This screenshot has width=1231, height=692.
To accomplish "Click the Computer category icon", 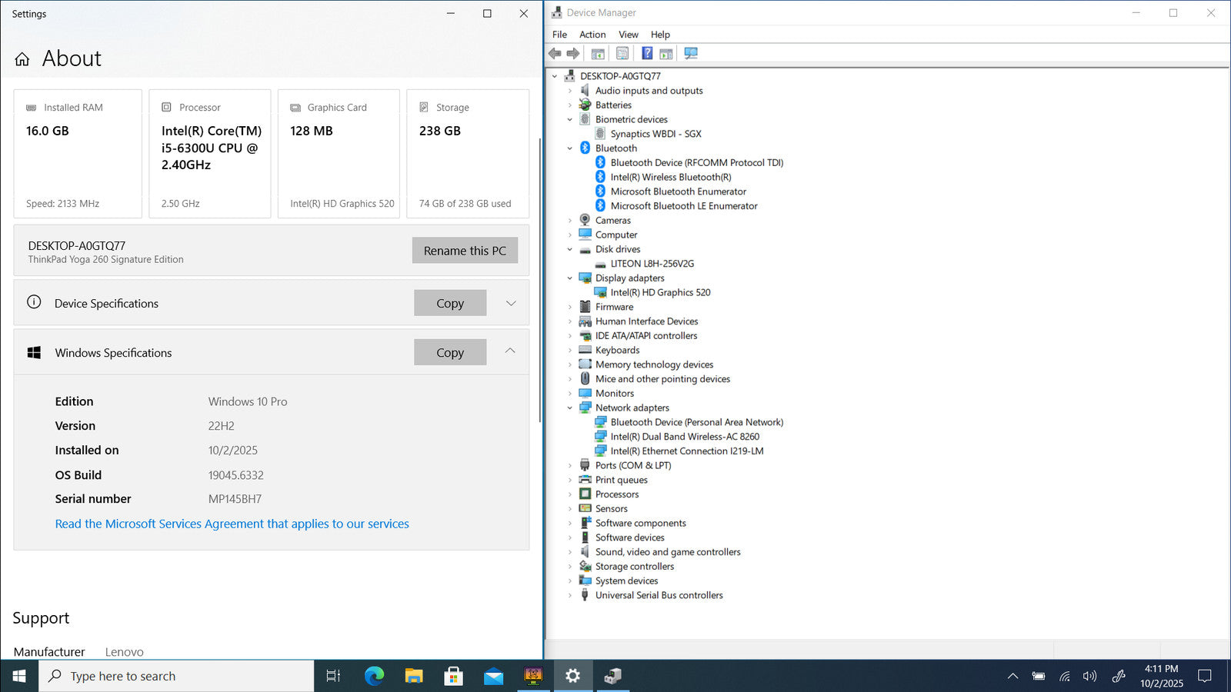I will (585, 235).
